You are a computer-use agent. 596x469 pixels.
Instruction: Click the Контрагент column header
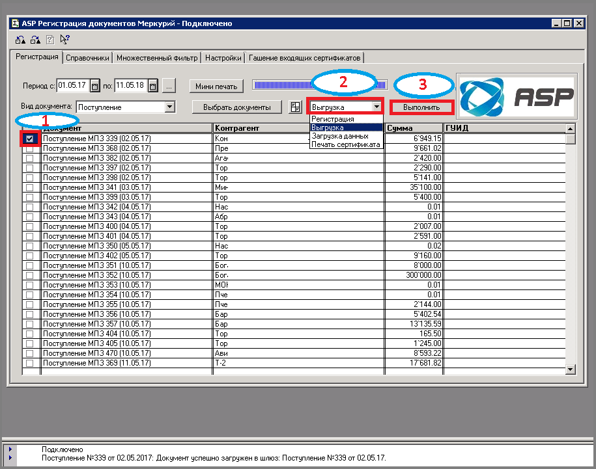pyautogui.click(x=299, y=128)
